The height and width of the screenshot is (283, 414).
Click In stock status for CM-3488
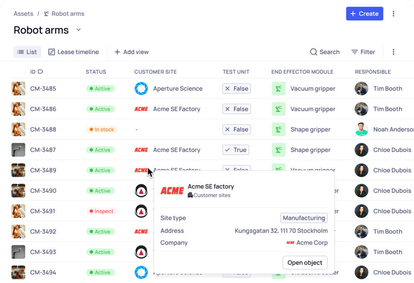pos(102,129)
